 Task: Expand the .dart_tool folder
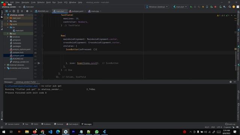tap(8, 18)
